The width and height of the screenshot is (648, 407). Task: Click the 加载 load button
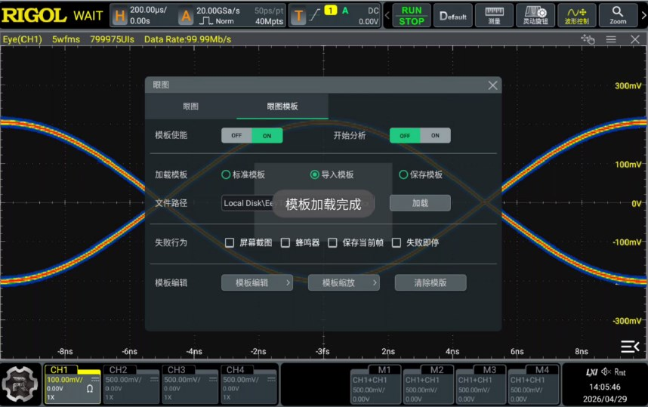click(x=420, y=203)
